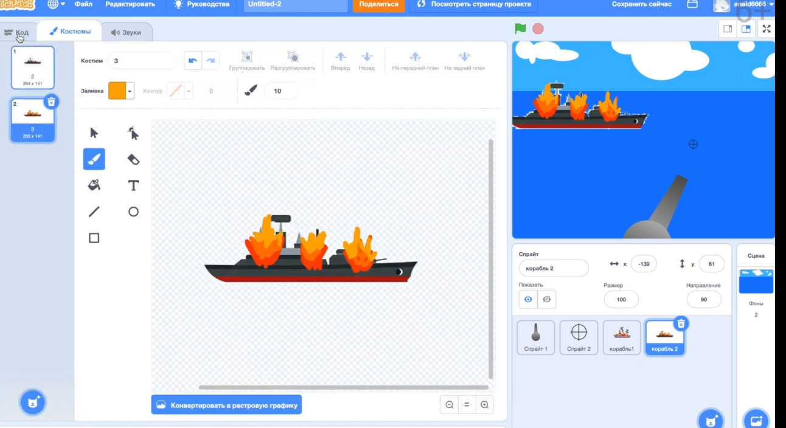
Task: Open account anaid6666 dropdown
Action: coord(744,5)
